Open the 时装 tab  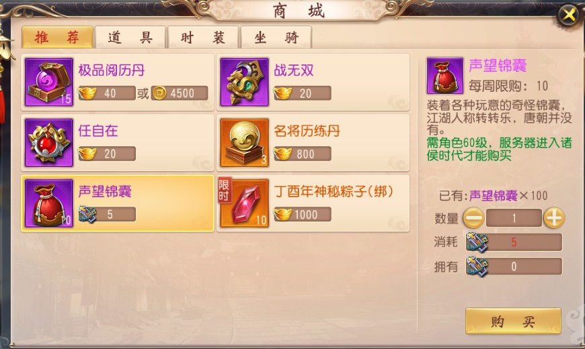[x=203, y=38]
